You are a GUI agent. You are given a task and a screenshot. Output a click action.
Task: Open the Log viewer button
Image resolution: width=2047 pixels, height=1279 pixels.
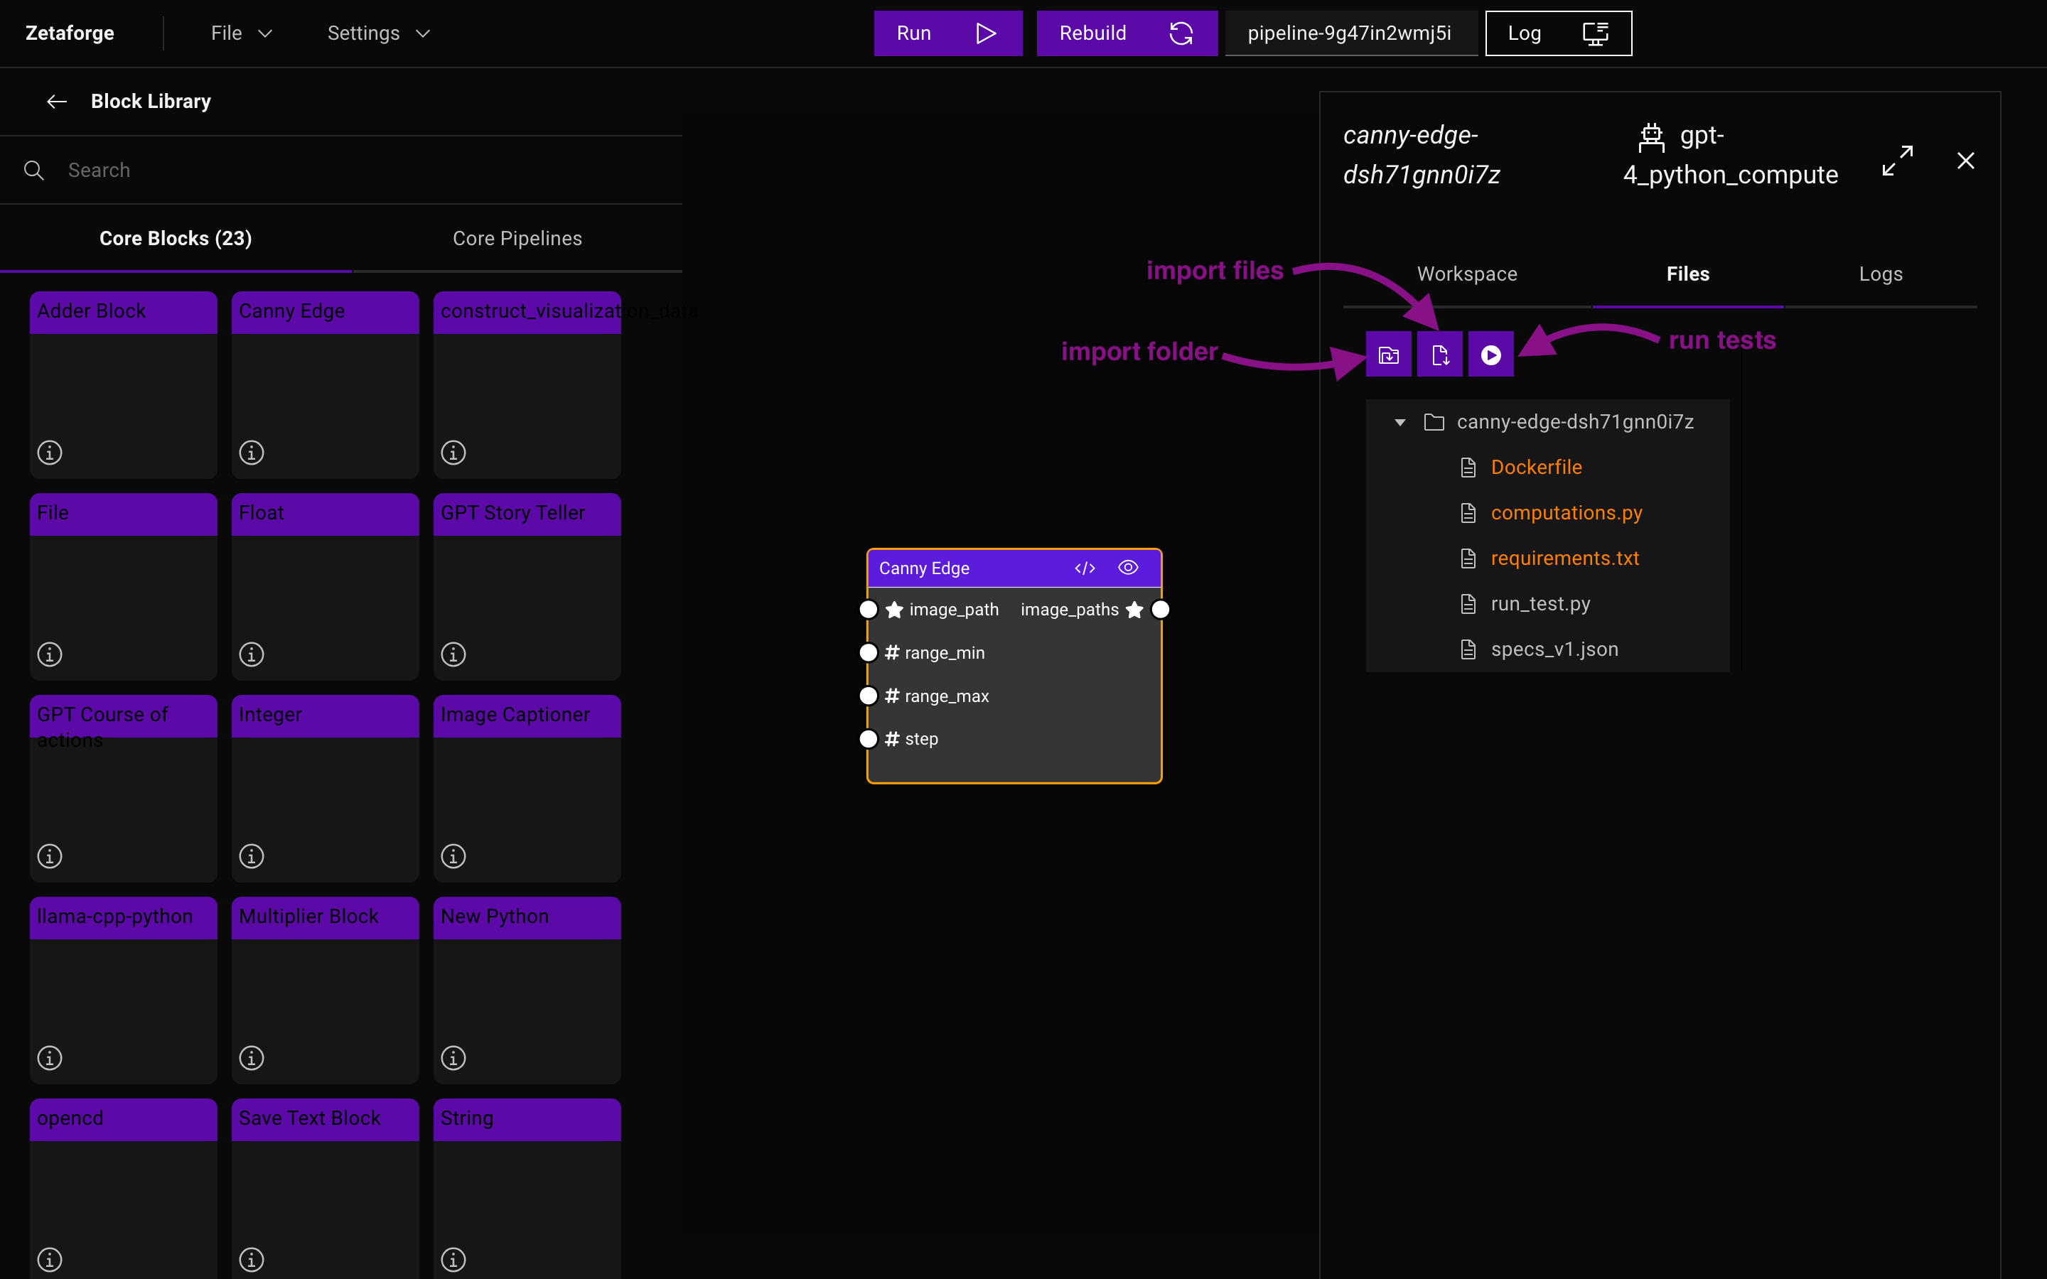(x=1558, y=33)
